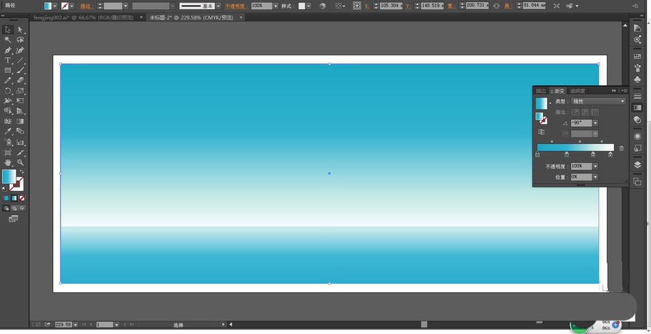Screen dimensions: 651x334
Task: Select the Scale tool
Action: pos(20,90)
